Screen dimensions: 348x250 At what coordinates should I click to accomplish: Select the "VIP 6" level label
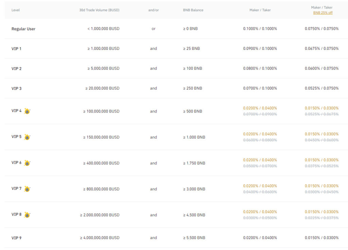pos(16,162)
